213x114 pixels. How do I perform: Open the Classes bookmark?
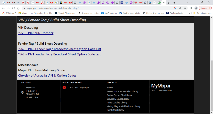point(23,13)
